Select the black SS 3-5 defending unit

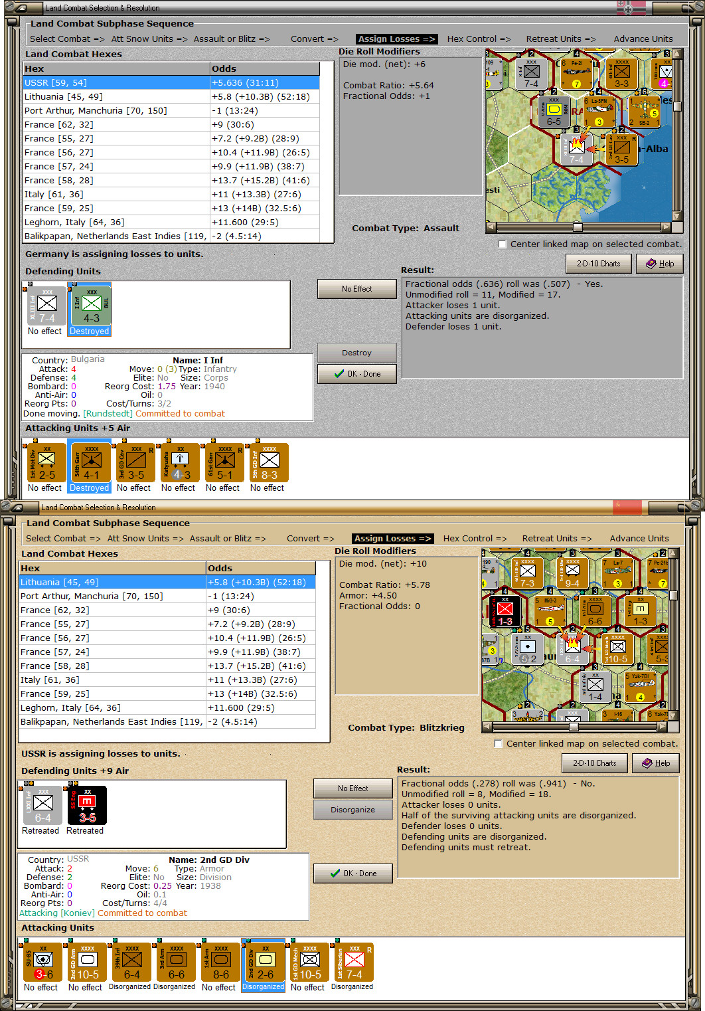coord(87,805)
